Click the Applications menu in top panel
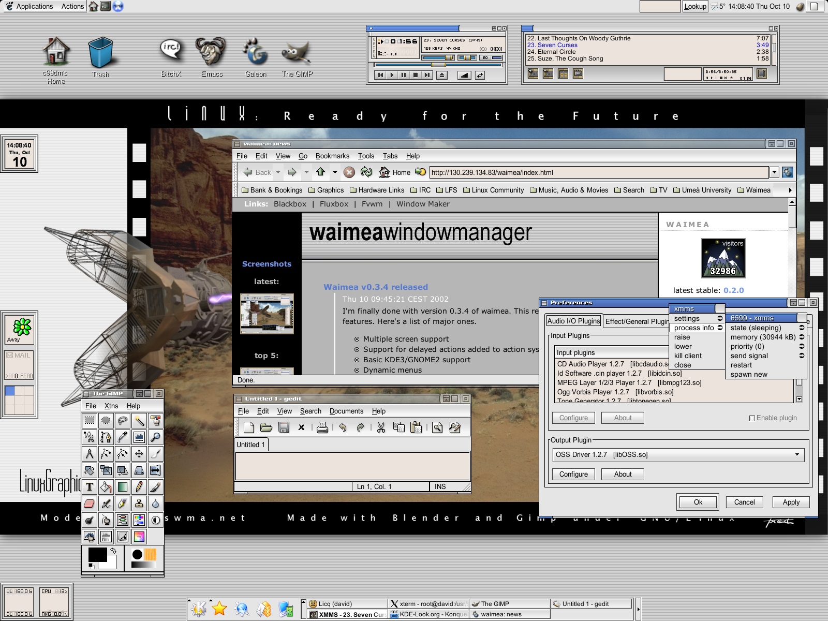This screenshot has height=621, width=828. click(35, 6)
